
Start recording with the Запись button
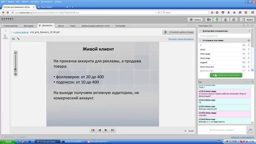(195, 20)
